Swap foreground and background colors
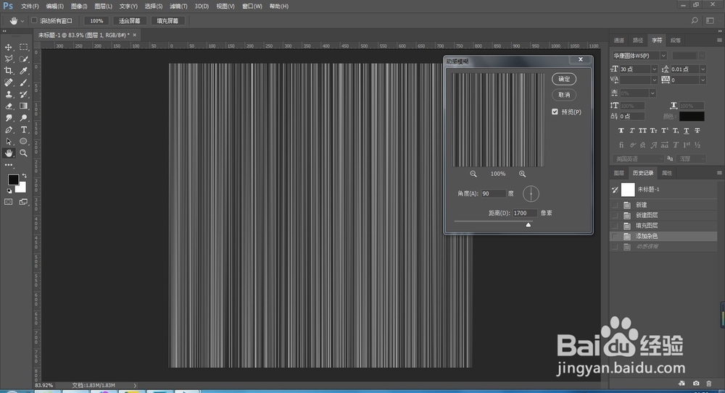The width and height of the screenshot is (725, 393). tap(24, 176)
